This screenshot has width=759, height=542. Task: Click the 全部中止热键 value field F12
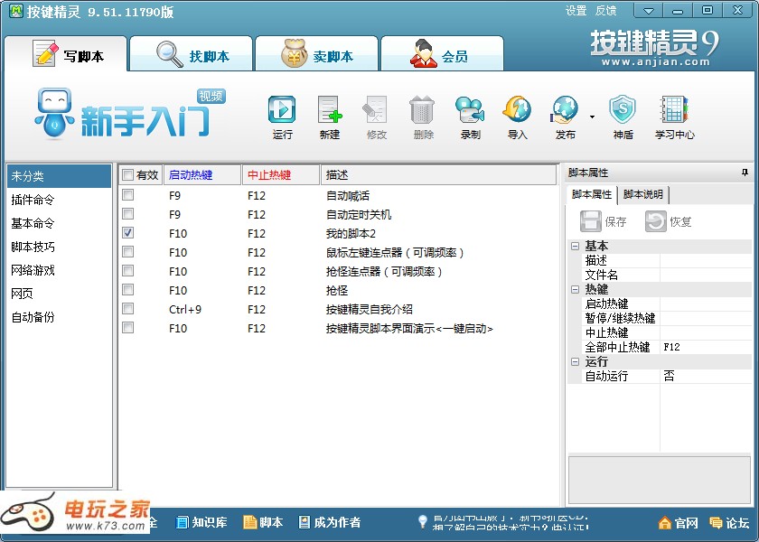705,347
